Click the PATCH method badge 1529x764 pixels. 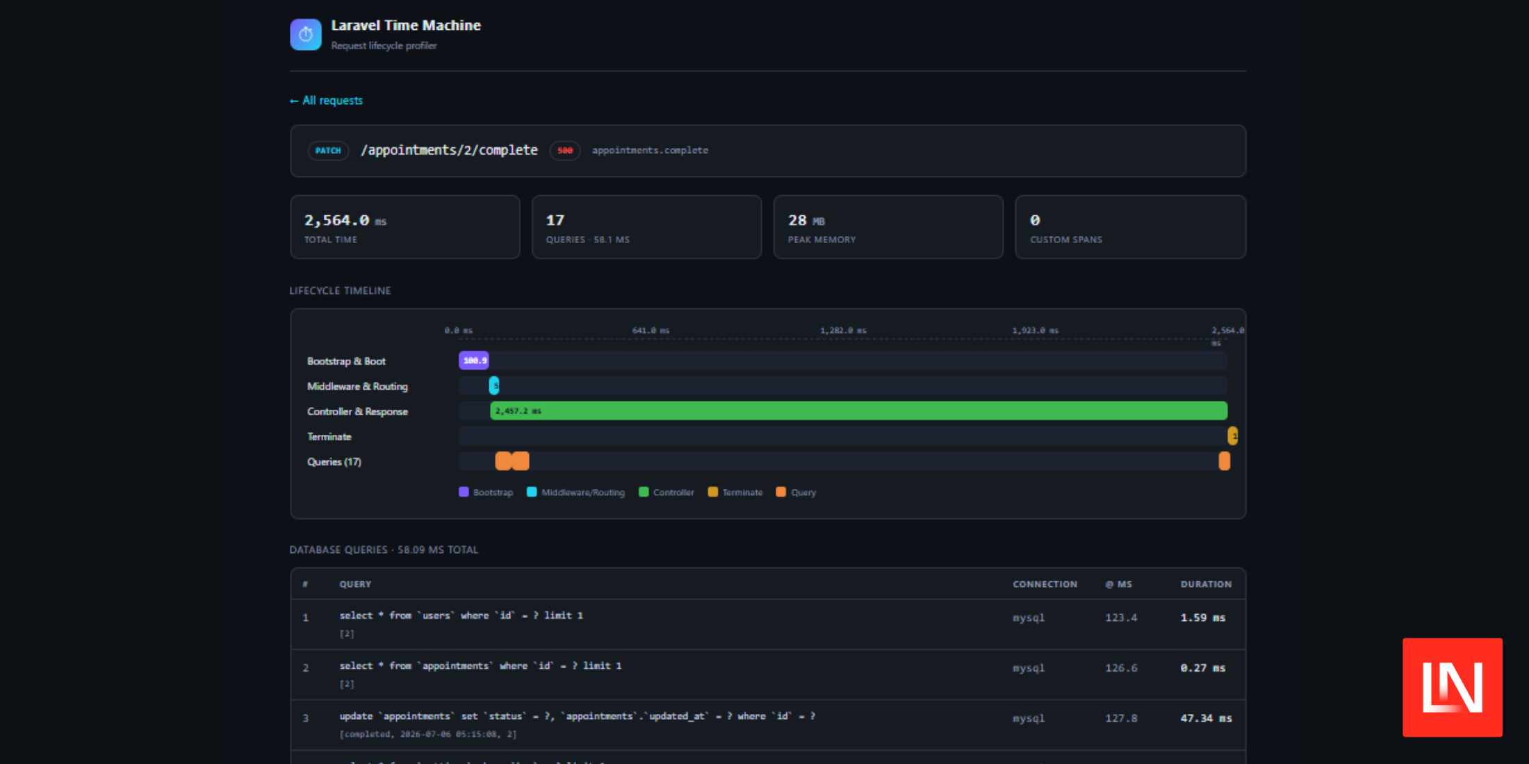click(328, 150)
